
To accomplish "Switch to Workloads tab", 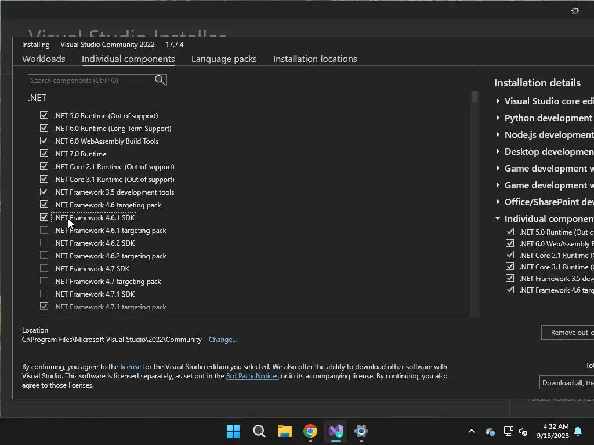I will pos(44,59).
